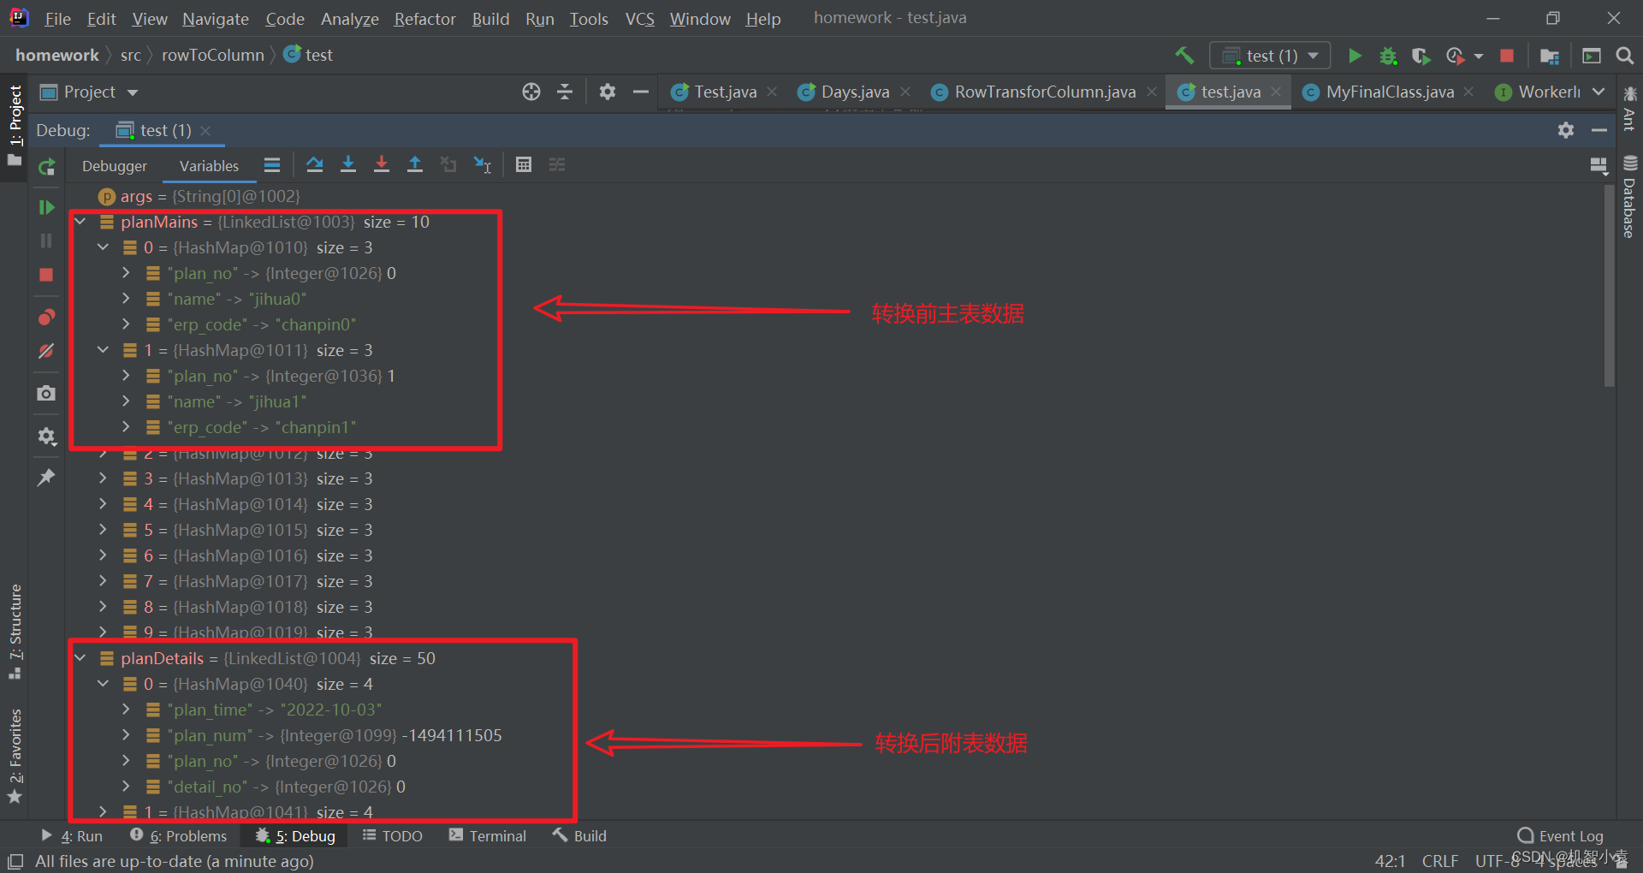Open test (1) run configuration dropdown

click(x=1270, y=56)
